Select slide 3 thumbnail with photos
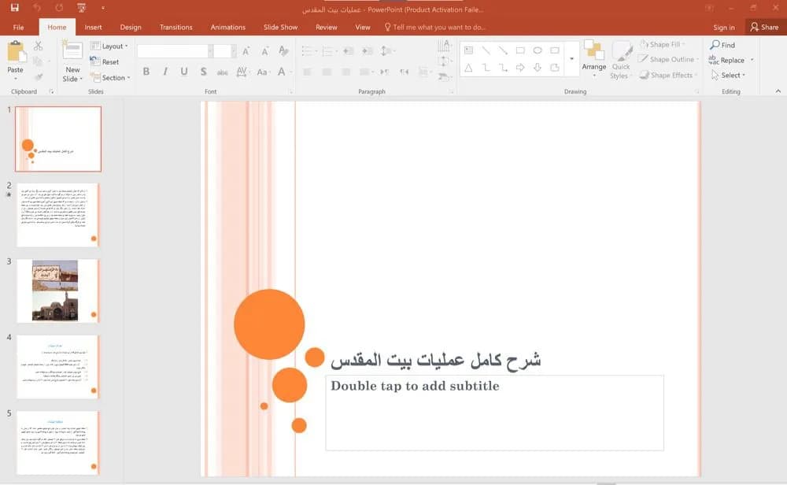This screenshot has height=485, width=787. click(x=57, y=291)
